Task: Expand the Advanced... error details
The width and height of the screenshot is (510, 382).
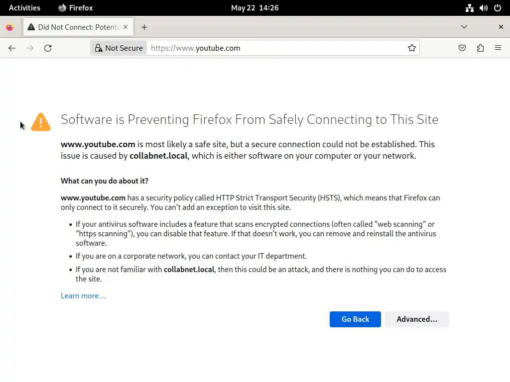Action: 417,319
